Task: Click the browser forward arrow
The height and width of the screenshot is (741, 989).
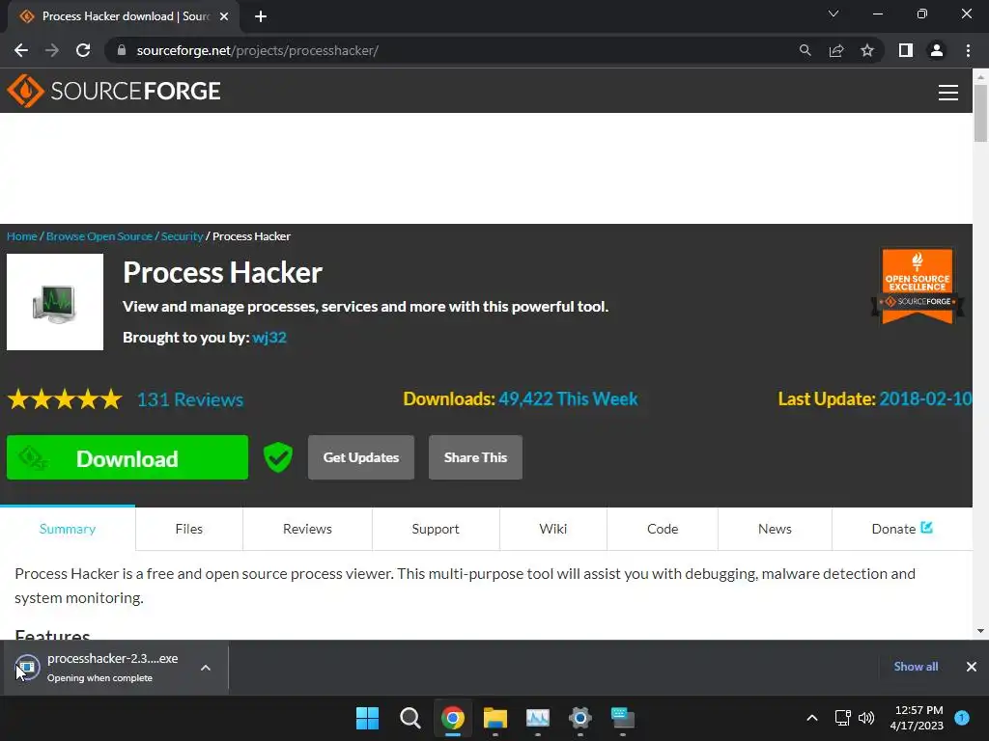Action: point(52,50)
